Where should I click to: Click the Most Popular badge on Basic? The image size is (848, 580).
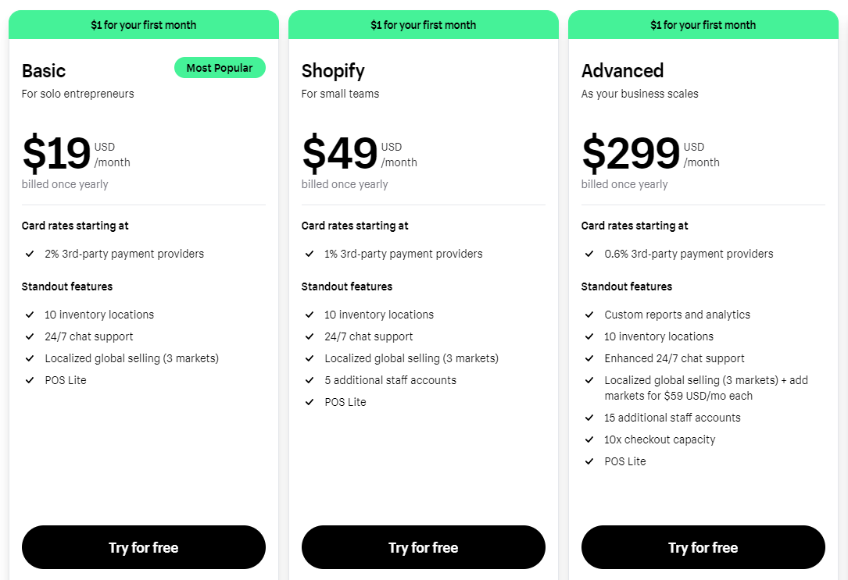coord(220,67)
